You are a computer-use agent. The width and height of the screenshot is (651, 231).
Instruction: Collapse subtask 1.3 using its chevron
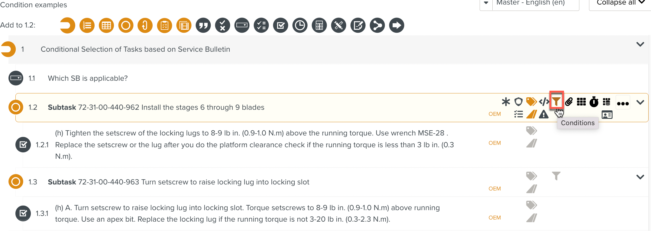click(x=640, y=177)
